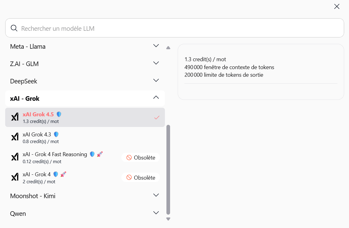Expand the Meta - Llama group
The width and height of the screenshot is (349, 228).
point(85,47)
